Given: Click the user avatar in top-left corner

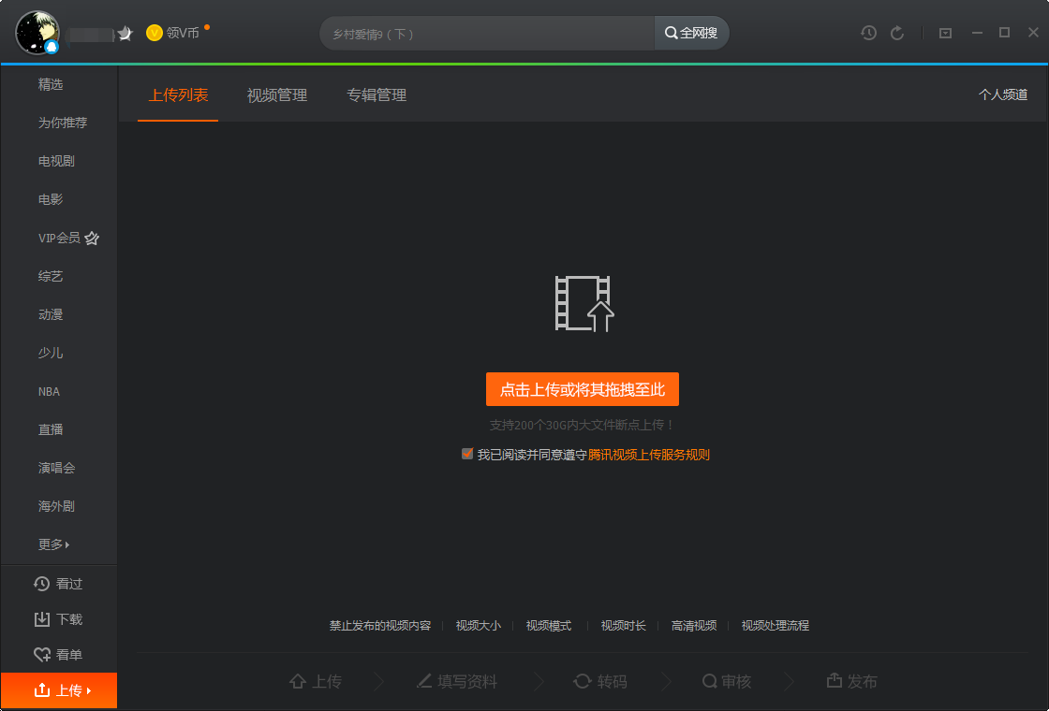Looking at the screenshot, I should pyautogui.click(x=36, y=32).
